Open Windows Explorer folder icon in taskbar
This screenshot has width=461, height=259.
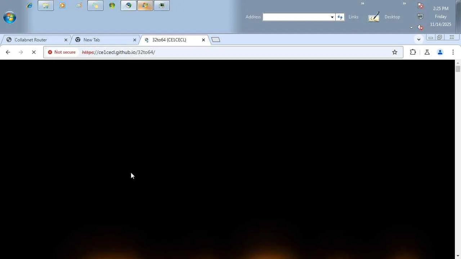point(46,5)
